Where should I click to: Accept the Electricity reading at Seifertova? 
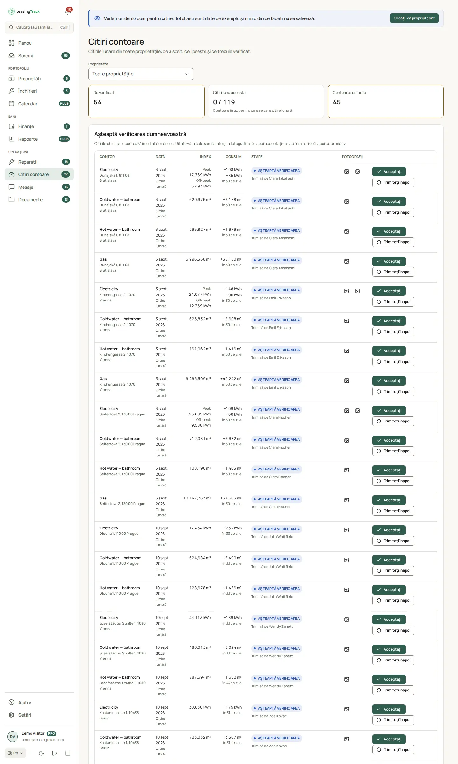[389, 411]
